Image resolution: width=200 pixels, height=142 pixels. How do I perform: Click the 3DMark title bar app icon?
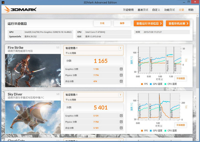pyautogui.click(x=3, y=2)
